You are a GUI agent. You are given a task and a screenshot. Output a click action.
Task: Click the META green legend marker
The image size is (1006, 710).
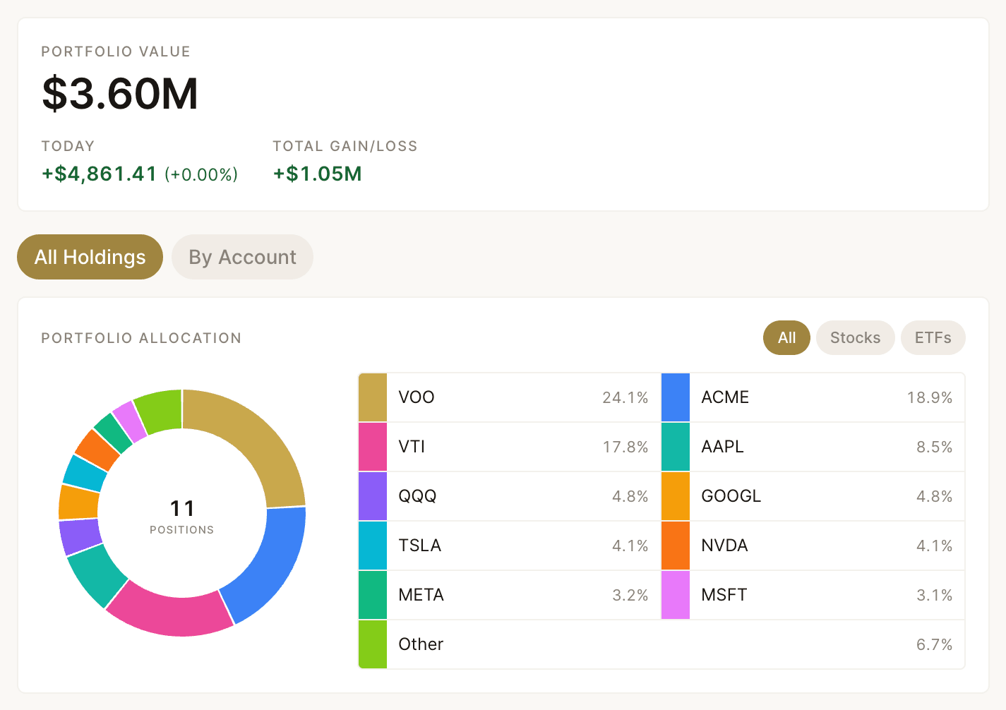(x=373, y=595)
